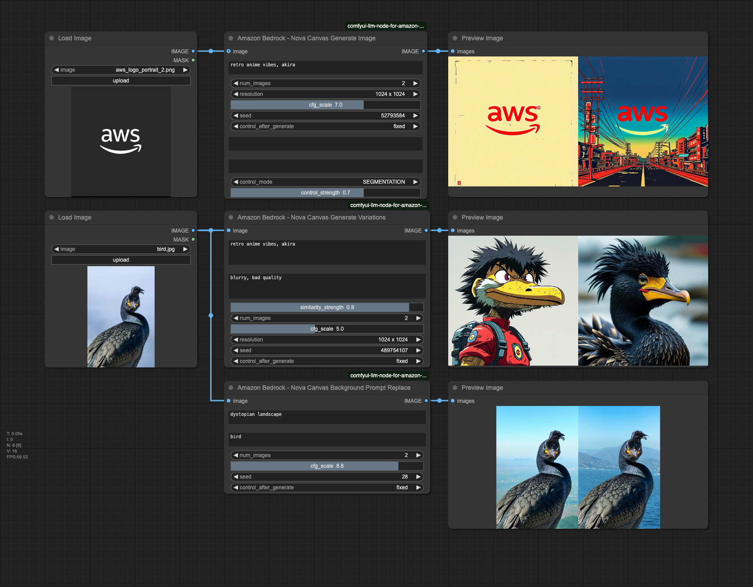
Task: Click right arrow of resolution in Generate Image node
Action: point(415,94)
